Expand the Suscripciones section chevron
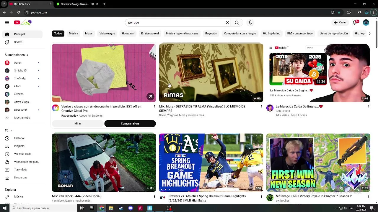Viewport: 378px width, 212px height. coord(28,55)
